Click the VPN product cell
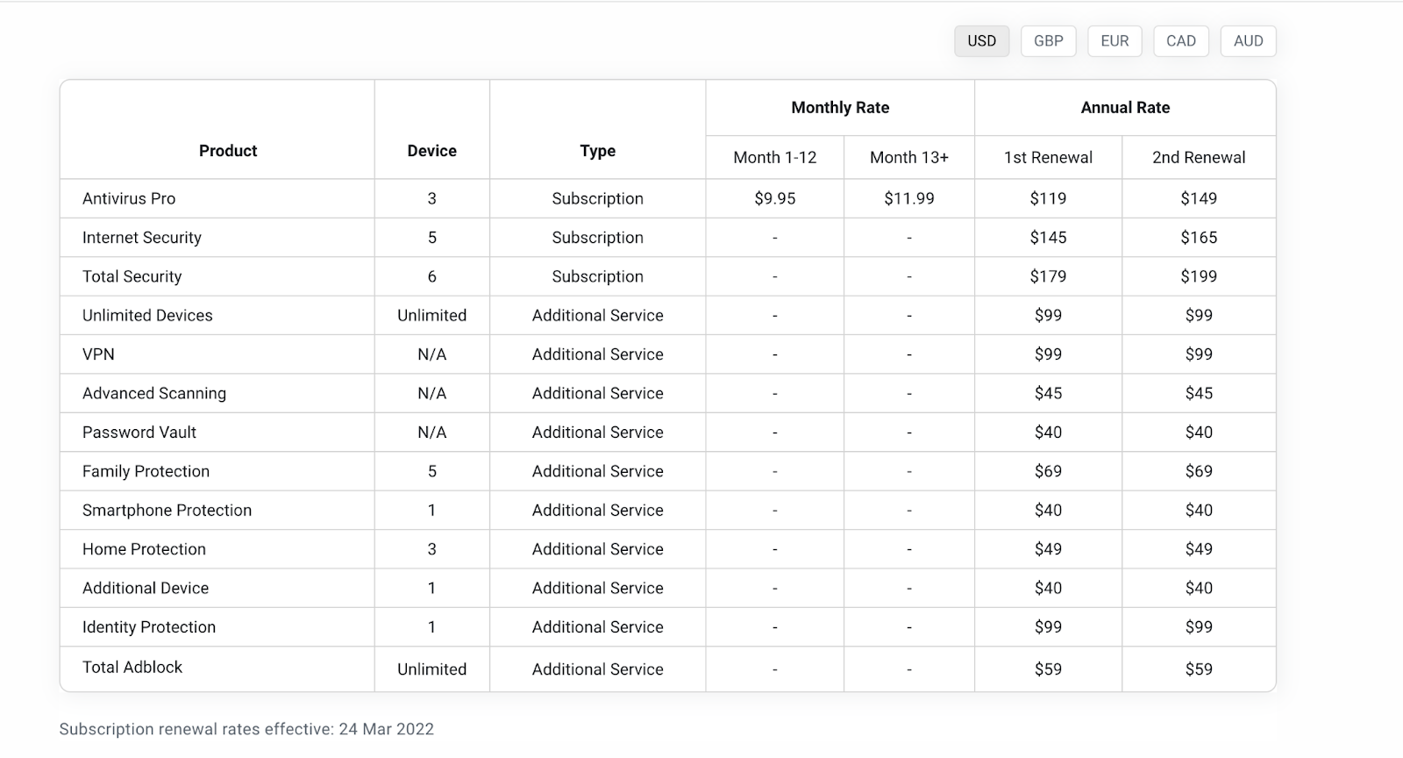The image size is (1403, 758). [x=98, y=354]
